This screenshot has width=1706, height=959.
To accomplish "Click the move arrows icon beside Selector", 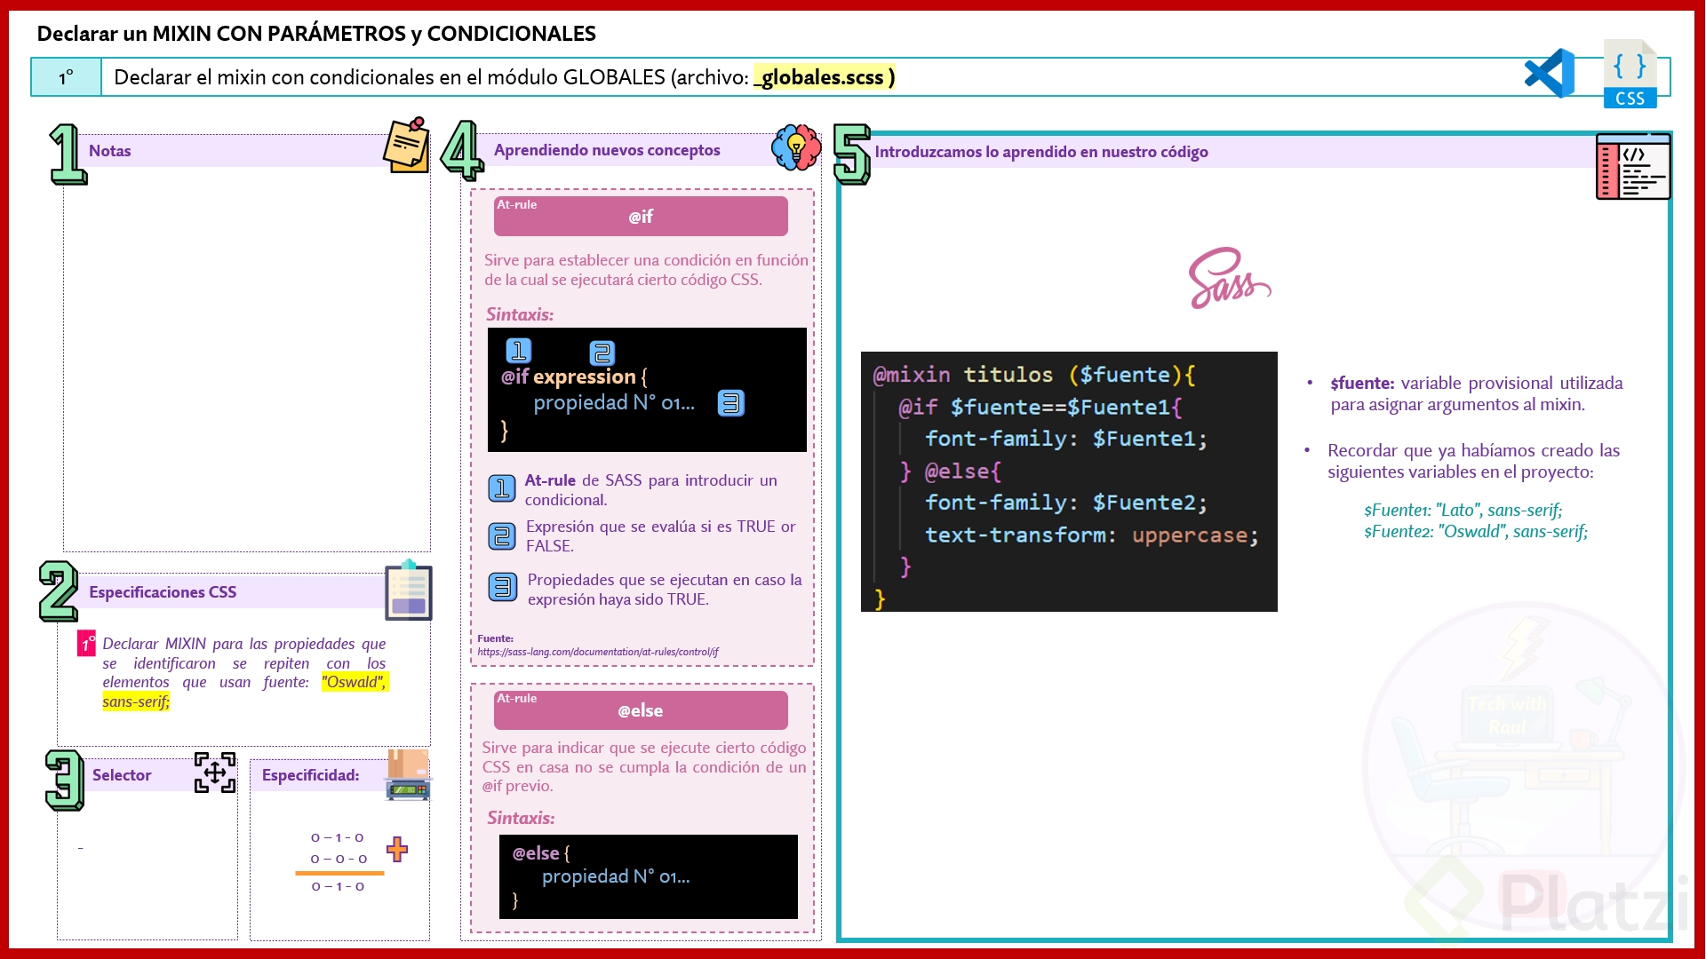I will (213, 773).
